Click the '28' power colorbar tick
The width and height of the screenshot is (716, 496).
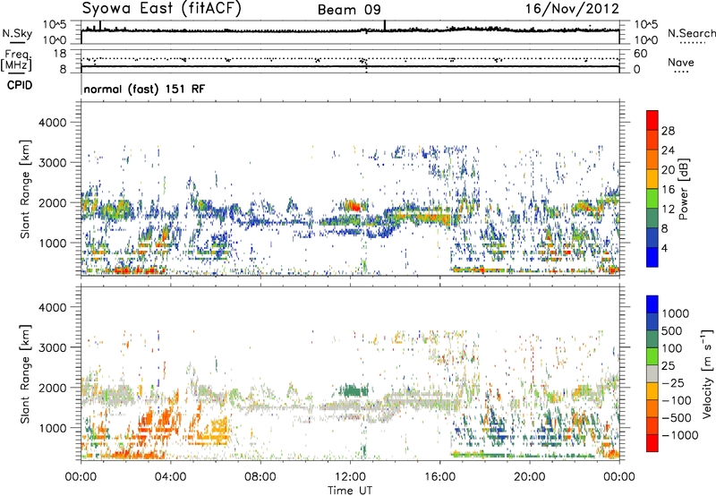[668, 131]
